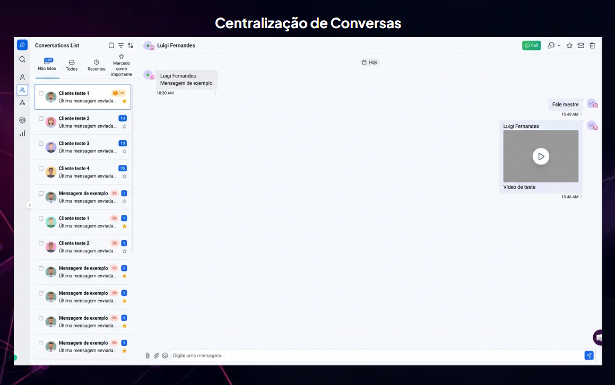Star the Cliente teste 4 conversation
Viewport: 615px width, 385px height.
pyautogui.click(x=124, y=177)
